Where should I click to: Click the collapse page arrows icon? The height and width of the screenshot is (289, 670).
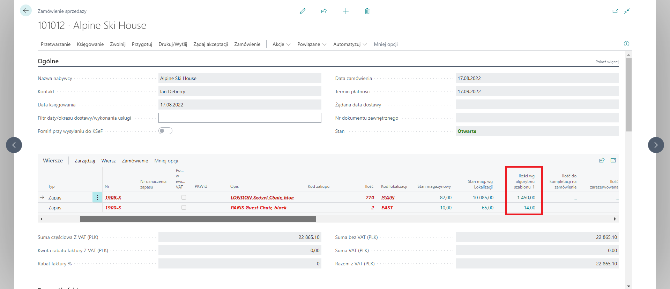click(627, 11)
